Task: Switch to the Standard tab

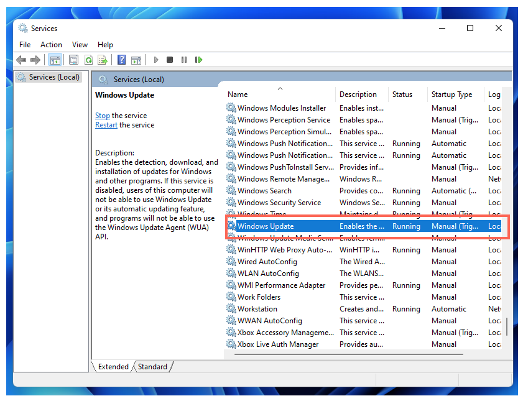Action: click(x=152, y=367)
